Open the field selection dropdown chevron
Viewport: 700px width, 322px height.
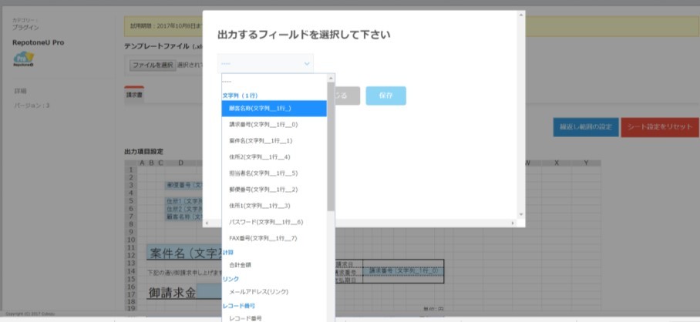[307, 64]
